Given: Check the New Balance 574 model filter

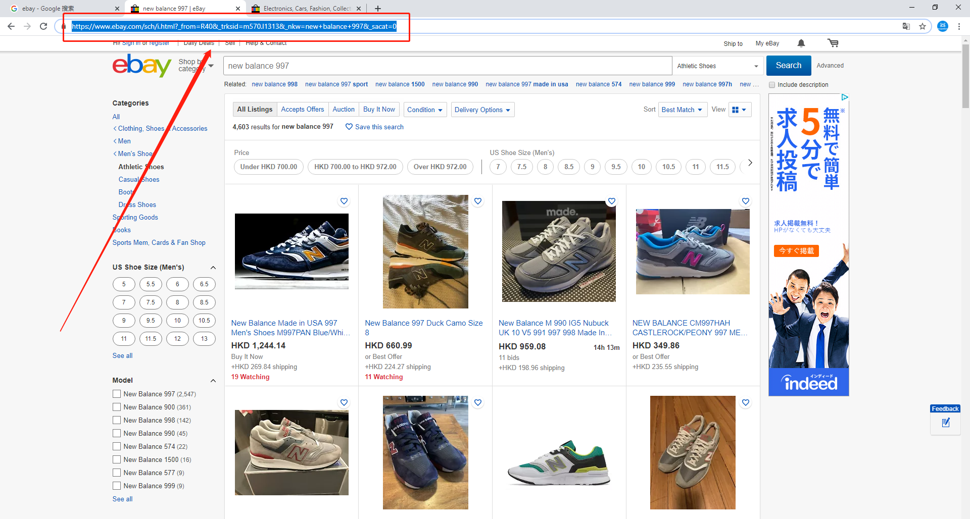Looking at the screenshot, I should 117,446.
